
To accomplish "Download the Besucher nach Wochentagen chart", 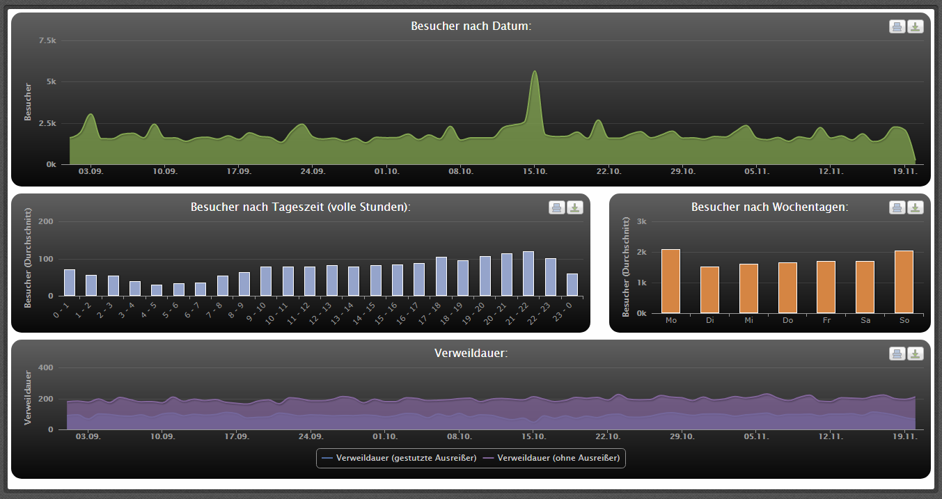I will coord(916,207).
